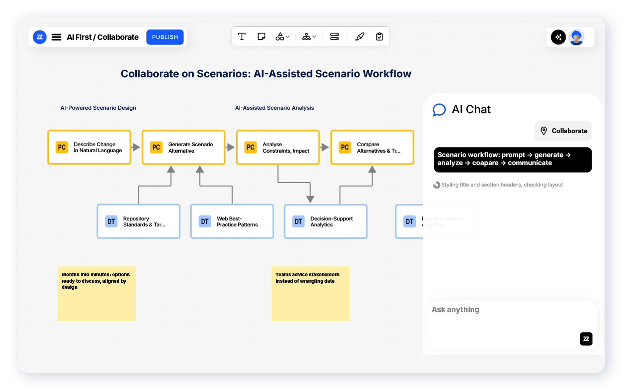Select the Teams advice stakeholders sticky note
Viewport: 624px width, 390px height.
(x=311, y=293)
